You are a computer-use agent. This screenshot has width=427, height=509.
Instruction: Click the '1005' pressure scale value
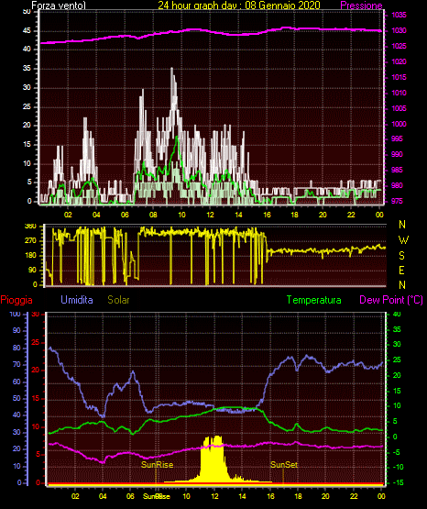399,108
